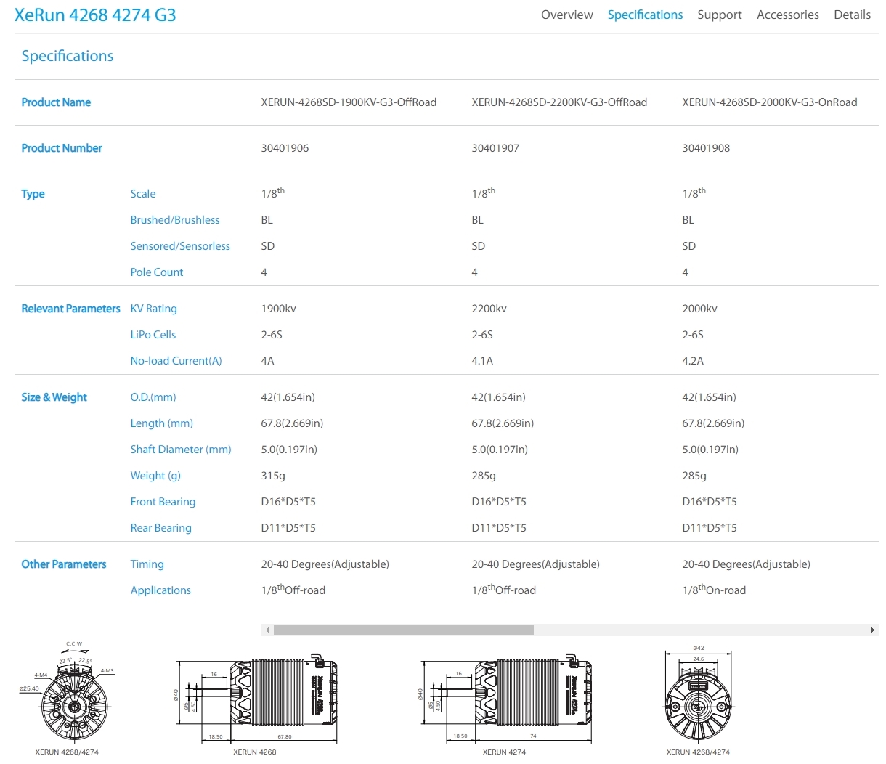This screenshot has height=764, width=886.
Task: Click the 315g weight value
Action: click(274, 476)
